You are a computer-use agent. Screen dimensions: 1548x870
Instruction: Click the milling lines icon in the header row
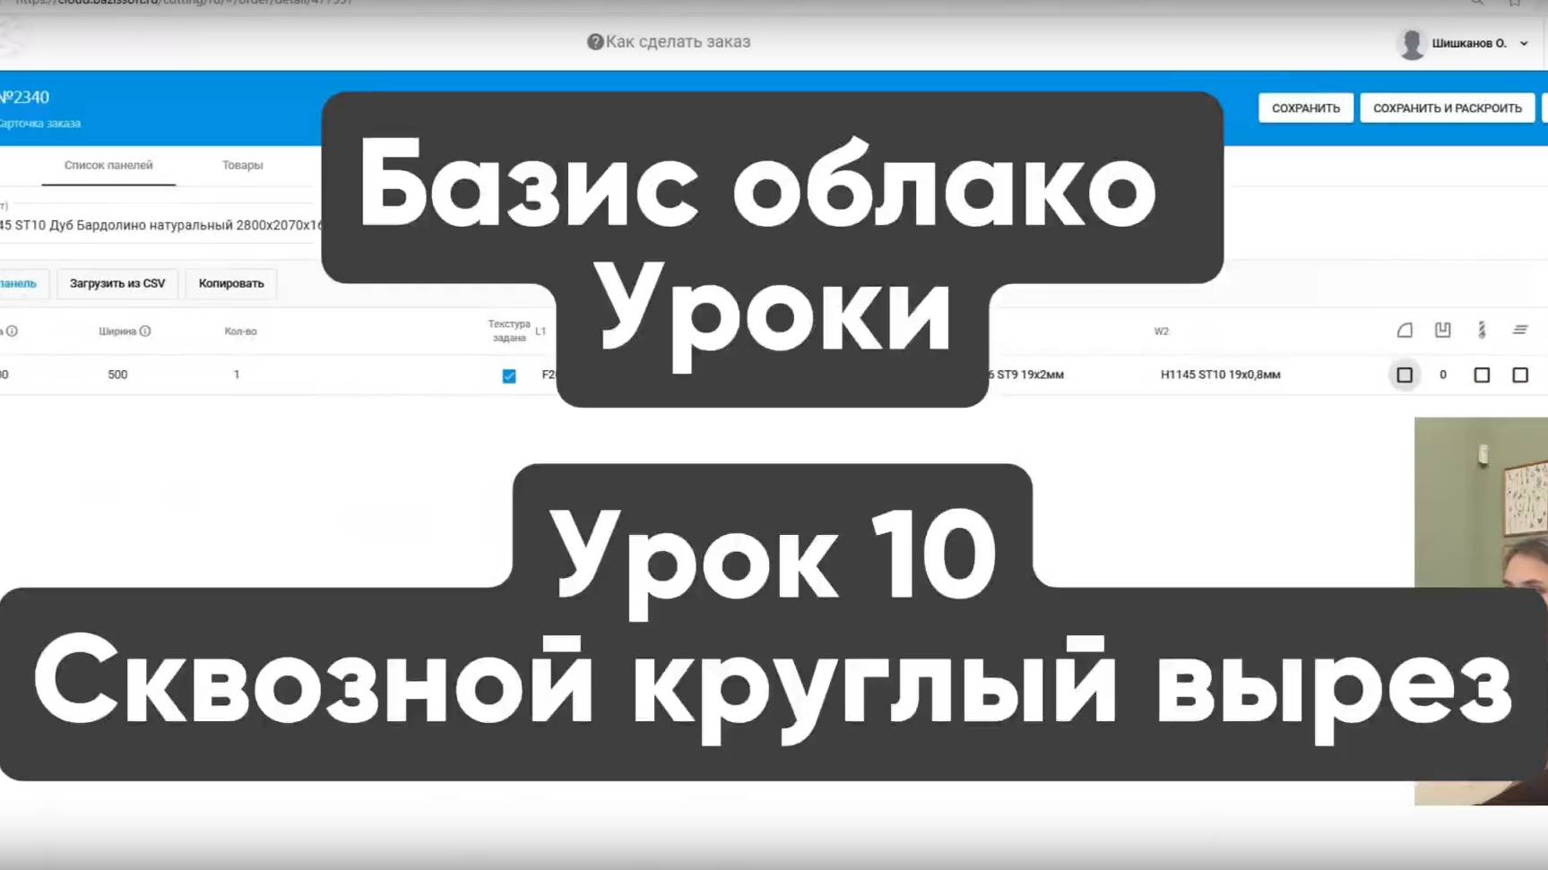1521,330
